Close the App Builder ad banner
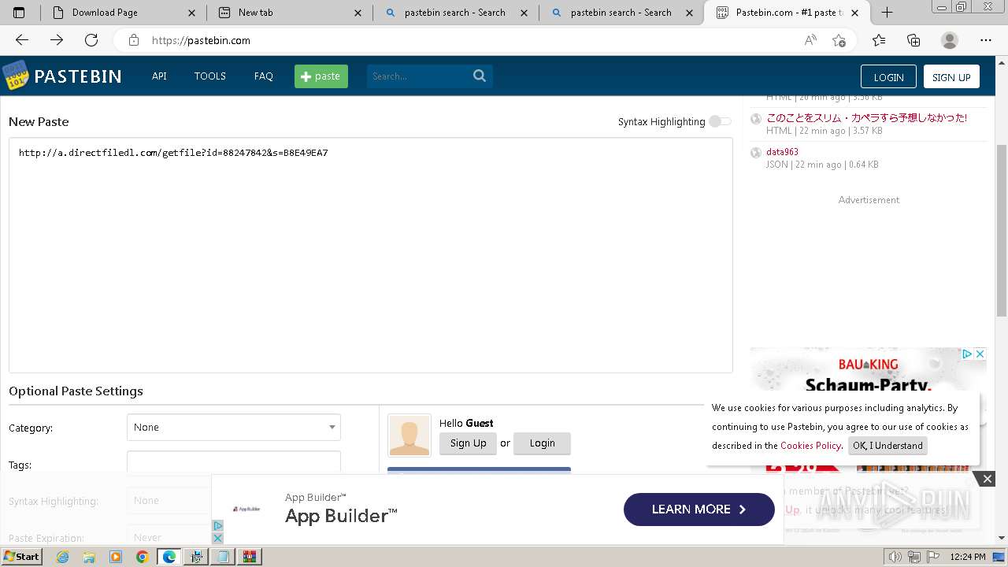This screenshot has height=567, width=1008. [987, 479]
